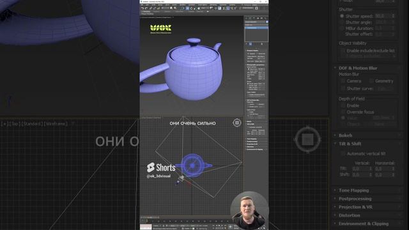The width and height of the screenshot is (409, 230).
Task: Open the Edit menu in 3ds Max
Action: pyautogui.click(x=147, y=5)
